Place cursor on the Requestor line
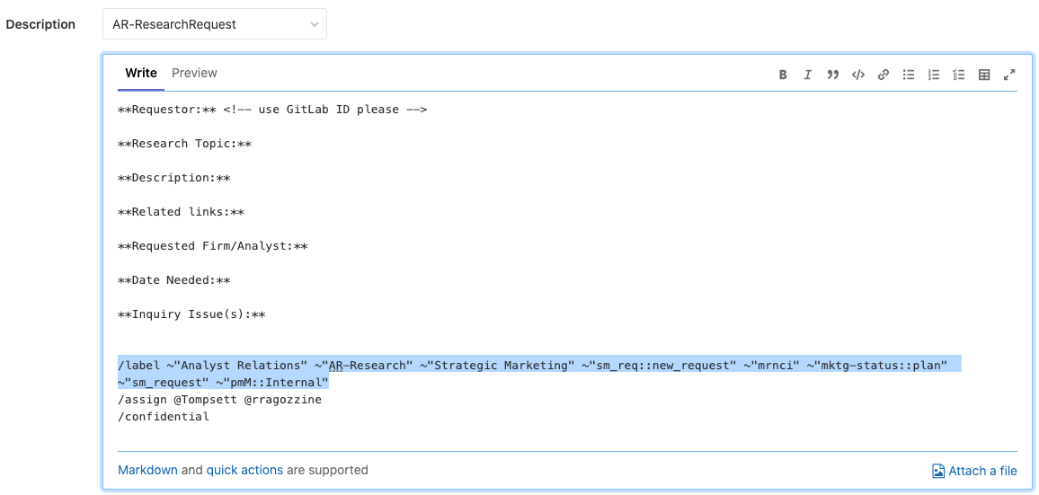 tap(271, 110)
